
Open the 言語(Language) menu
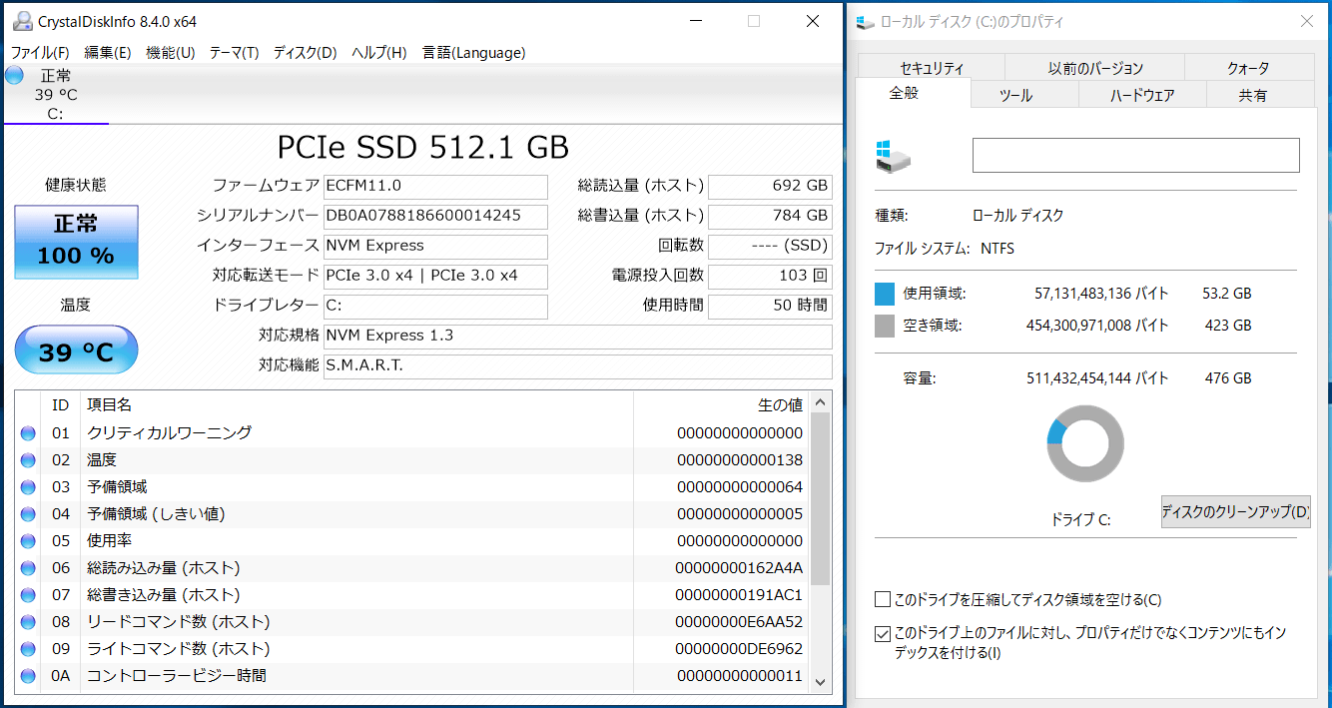click(473, 53)
